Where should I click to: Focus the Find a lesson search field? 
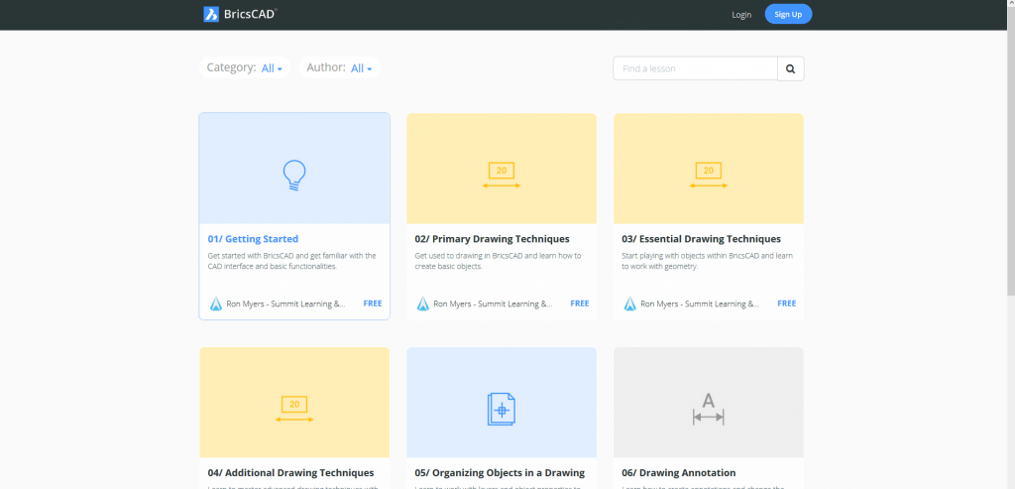[695, 68]
